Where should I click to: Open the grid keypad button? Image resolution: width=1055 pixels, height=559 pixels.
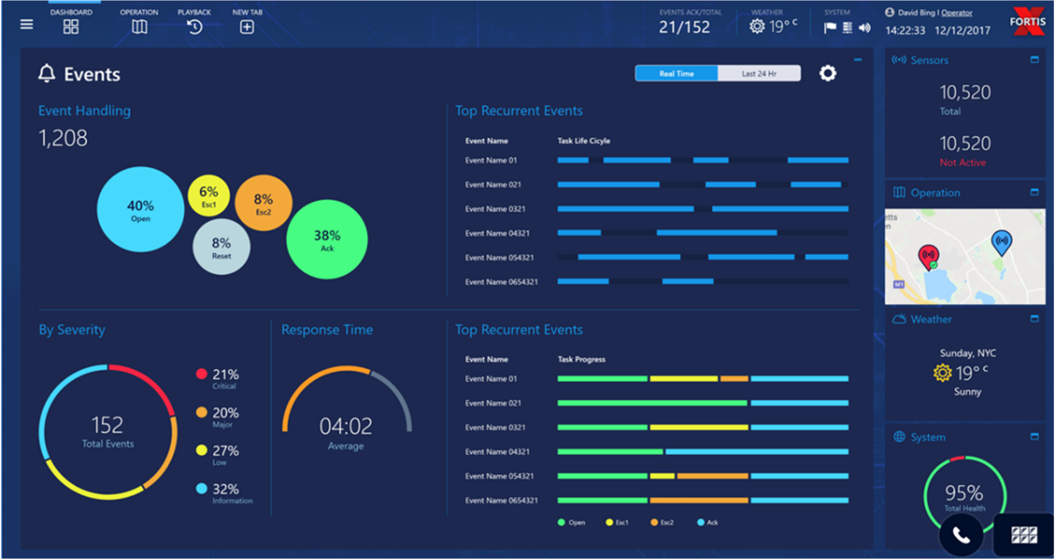point(1024,534)
